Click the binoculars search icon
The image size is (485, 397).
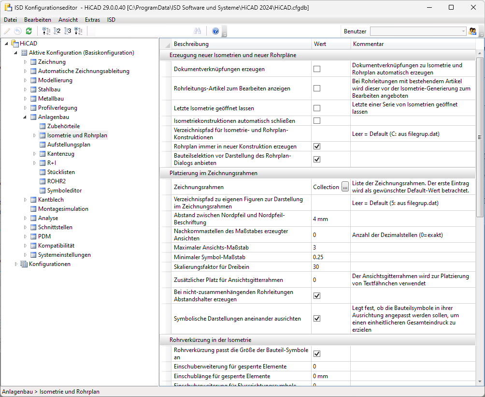click(x=198, y=31)
